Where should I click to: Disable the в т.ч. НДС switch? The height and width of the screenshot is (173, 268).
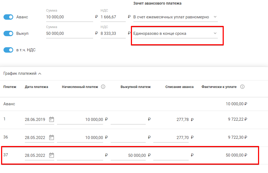point(8,50)
